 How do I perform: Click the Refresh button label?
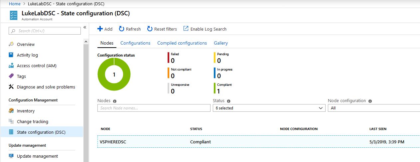point(133,29)
